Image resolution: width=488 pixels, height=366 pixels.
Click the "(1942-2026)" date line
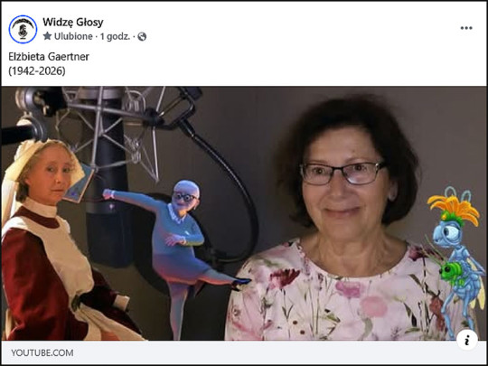click(37, 71)
